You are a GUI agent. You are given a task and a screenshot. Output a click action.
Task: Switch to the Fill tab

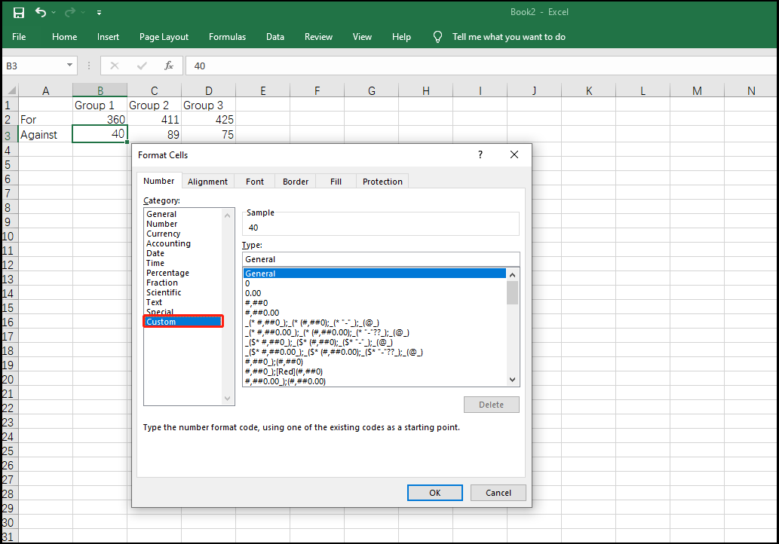coord(336,182)
